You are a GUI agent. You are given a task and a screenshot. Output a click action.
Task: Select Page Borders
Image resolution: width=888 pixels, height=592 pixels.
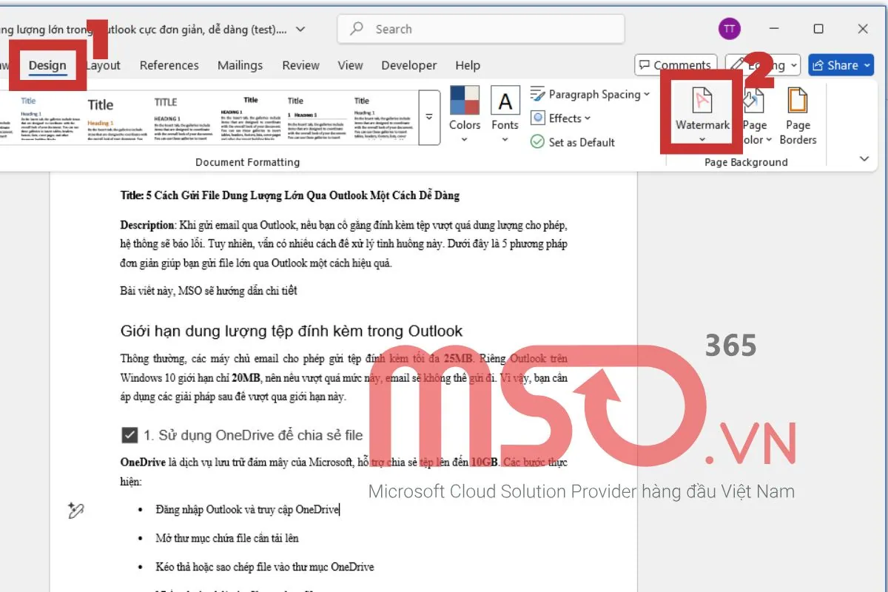point(798,118)
